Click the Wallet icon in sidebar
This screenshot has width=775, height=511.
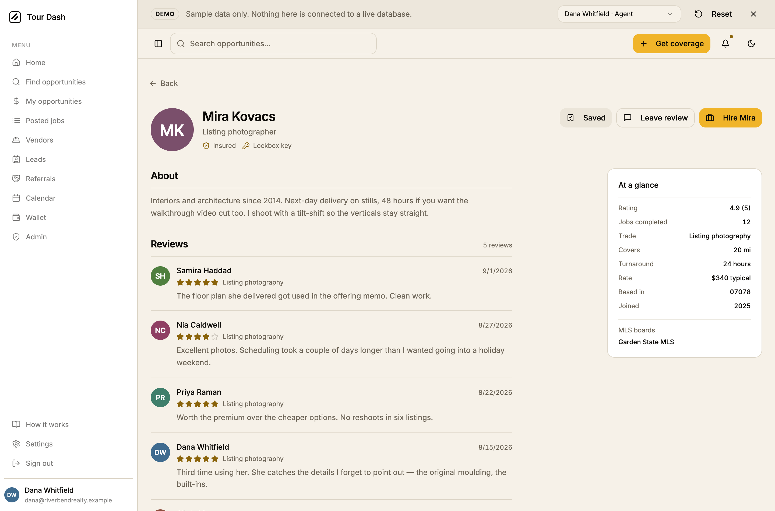16,217
